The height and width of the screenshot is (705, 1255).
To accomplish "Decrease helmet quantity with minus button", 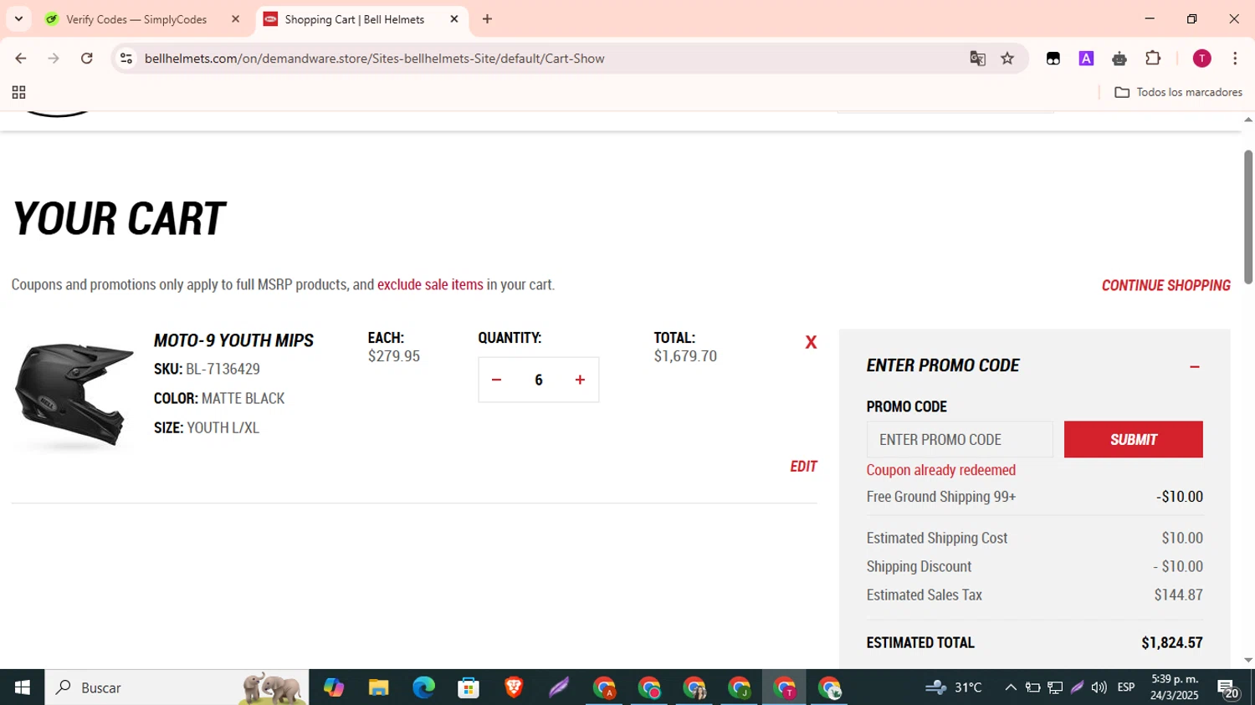I will (x=496, y=380).
